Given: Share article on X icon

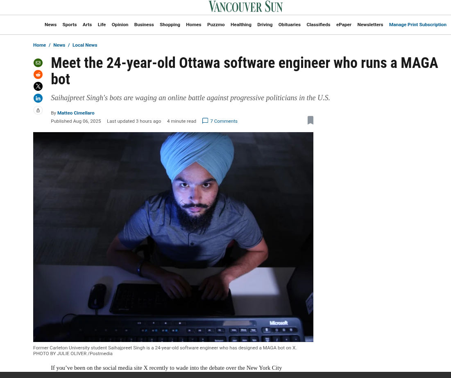Looking at the screenshot, I should click(x=38, y=86).
